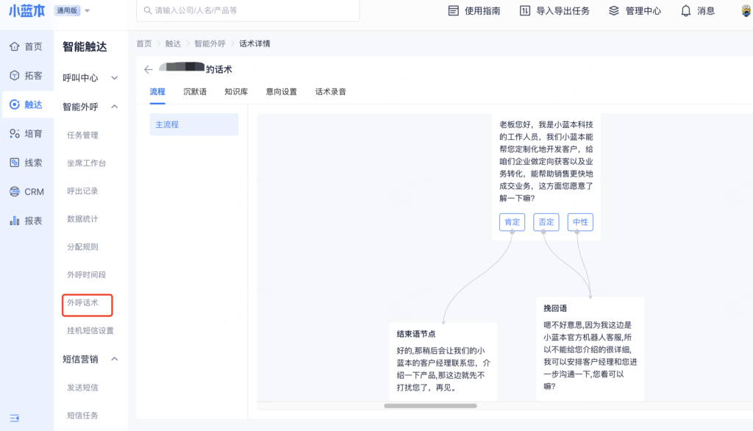Open 线索 leads icon in left sidebar

coord(15,163)
